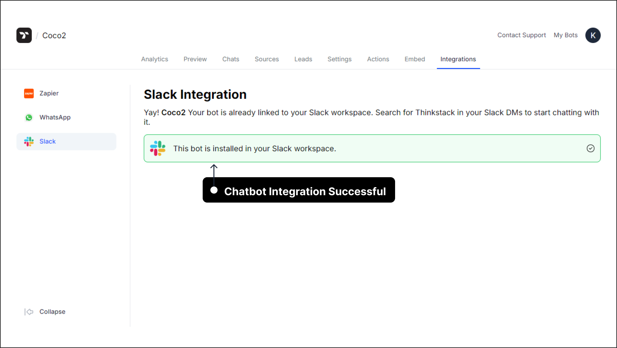
Task: Select the Analytics tab
Action: coord(155,59)
